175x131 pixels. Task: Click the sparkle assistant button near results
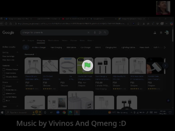(x=168, y=101)
